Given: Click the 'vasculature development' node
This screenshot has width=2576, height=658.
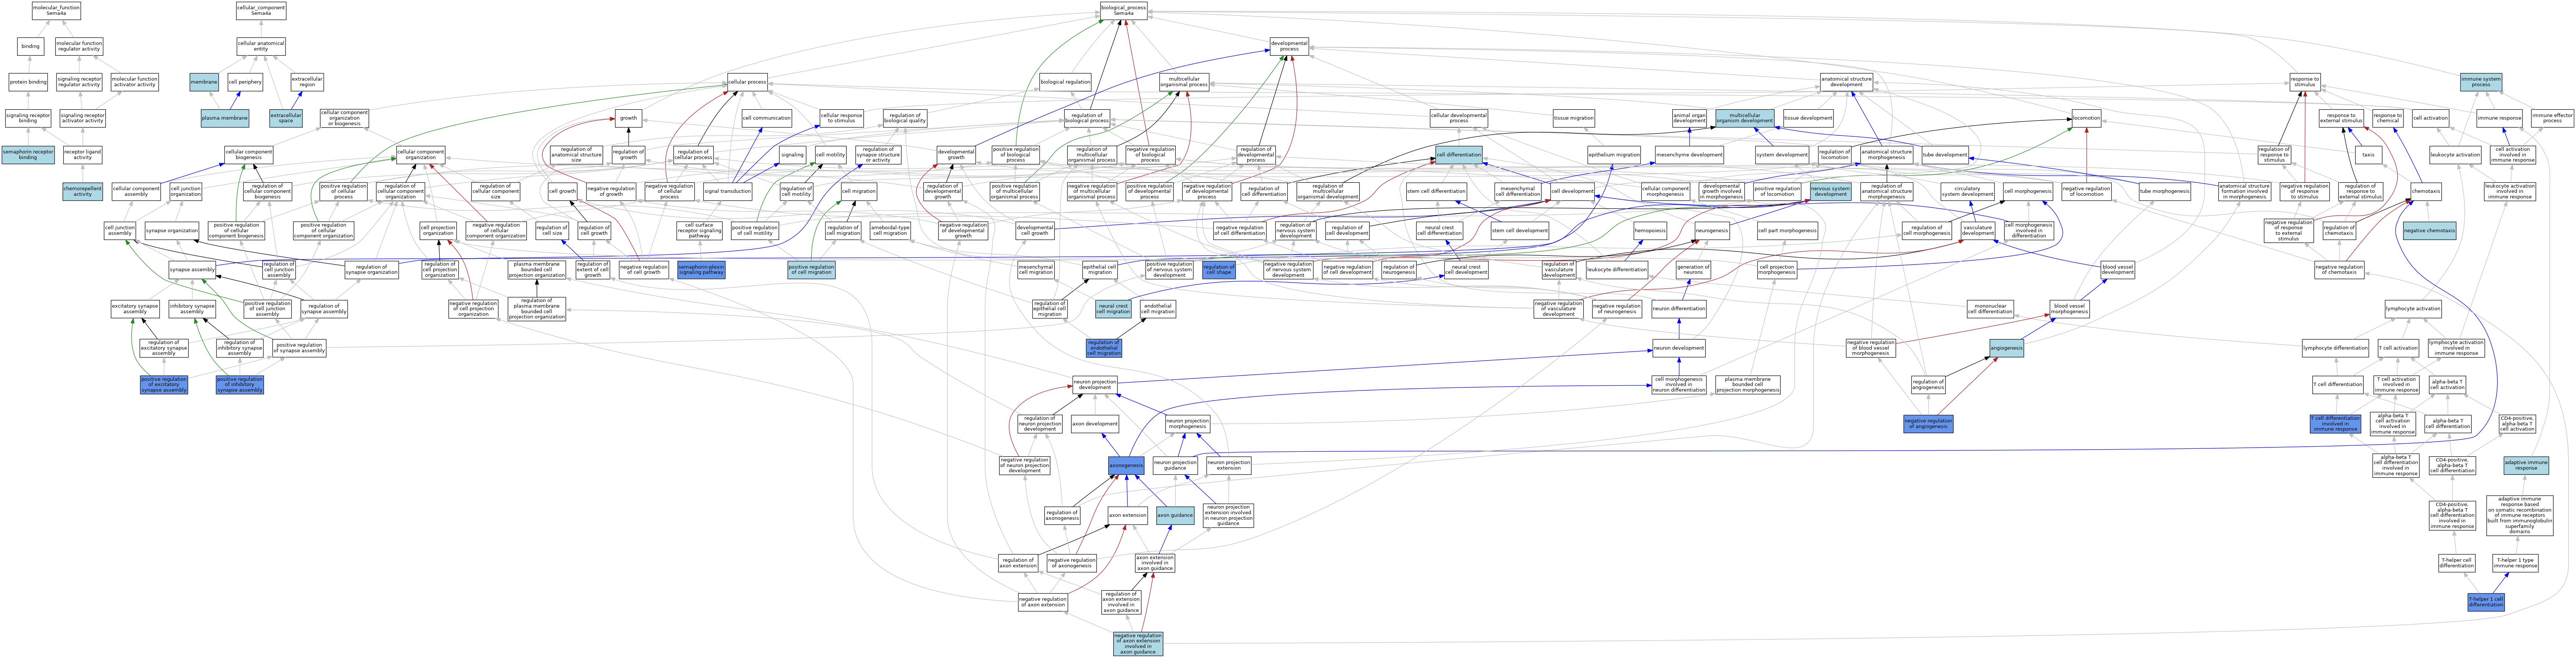Looking at the screenshot, I should click(x=1977, y=231).
